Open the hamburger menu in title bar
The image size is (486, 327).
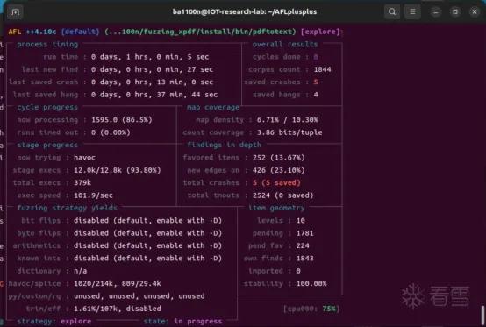(412, 11)
